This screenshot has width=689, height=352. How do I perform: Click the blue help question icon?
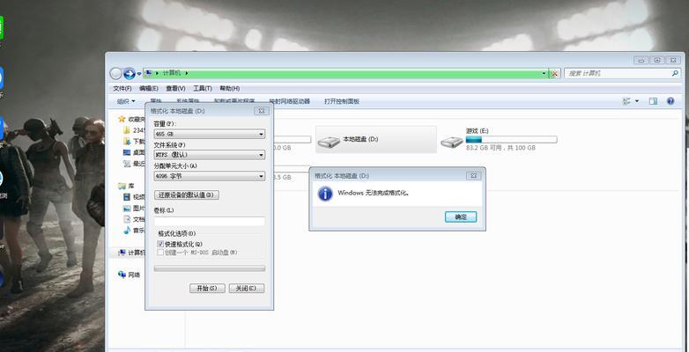click(670, 101)
